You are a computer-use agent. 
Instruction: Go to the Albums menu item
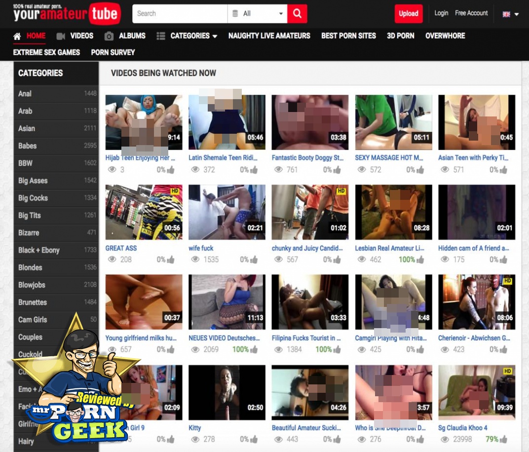(x=132, y=36)
